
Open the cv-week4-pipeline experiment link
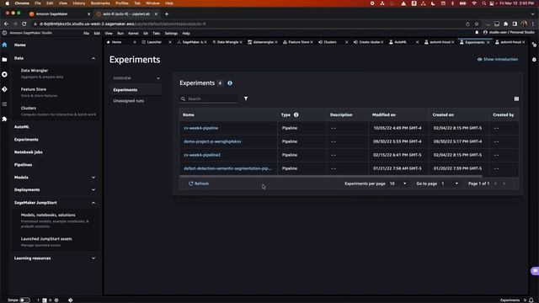200,128
